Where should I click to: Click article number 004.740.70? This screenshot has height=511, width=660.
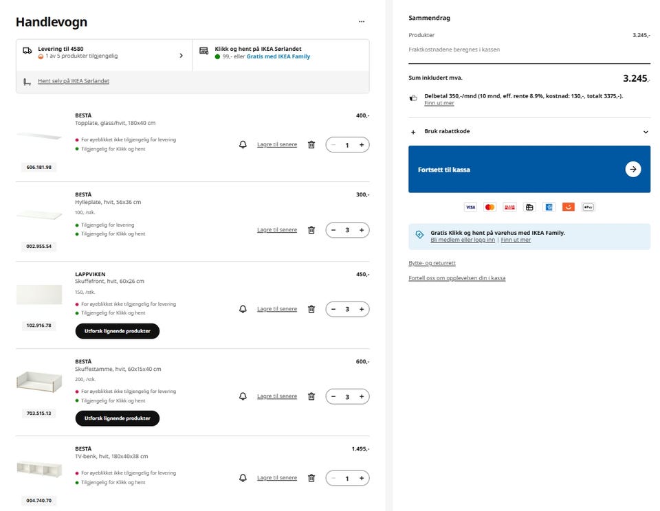click(x=38, y=501)
